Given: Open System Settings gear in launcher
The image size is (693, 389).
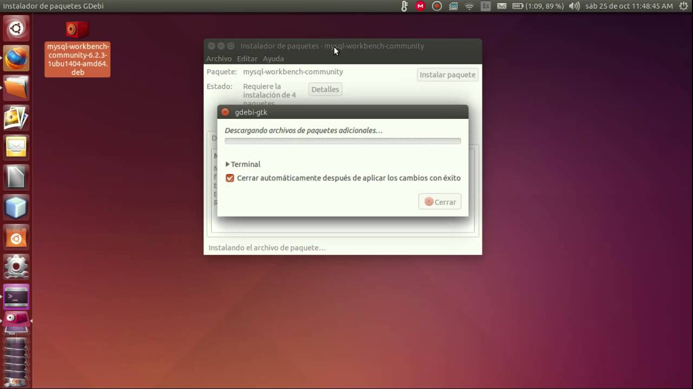Looking at the screenshot, I should coord(16,266).
